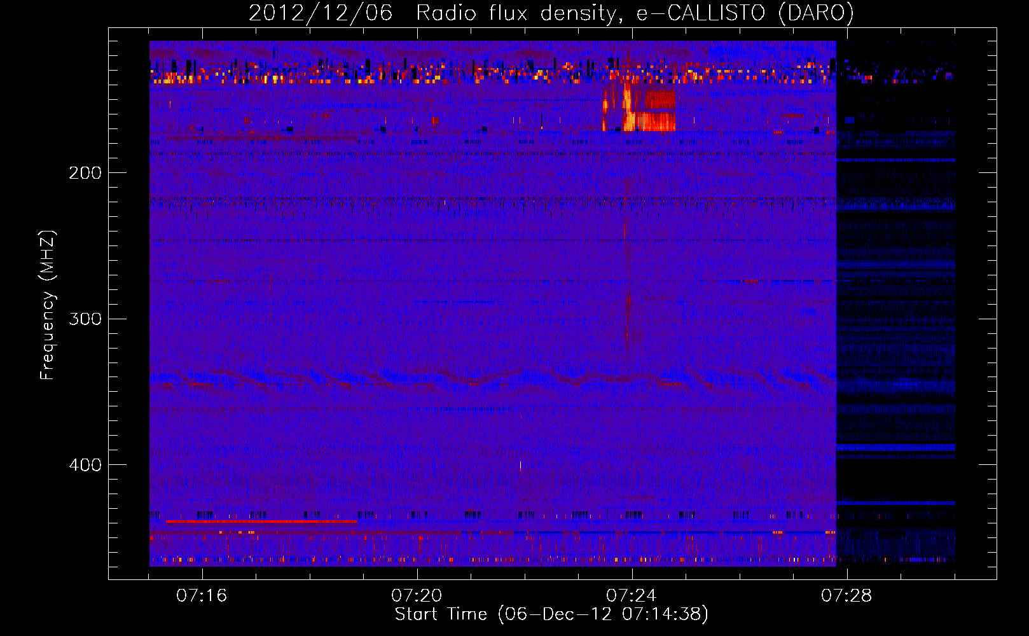
Task: Click the 07:16 time tick label
Action: (202, 595)
